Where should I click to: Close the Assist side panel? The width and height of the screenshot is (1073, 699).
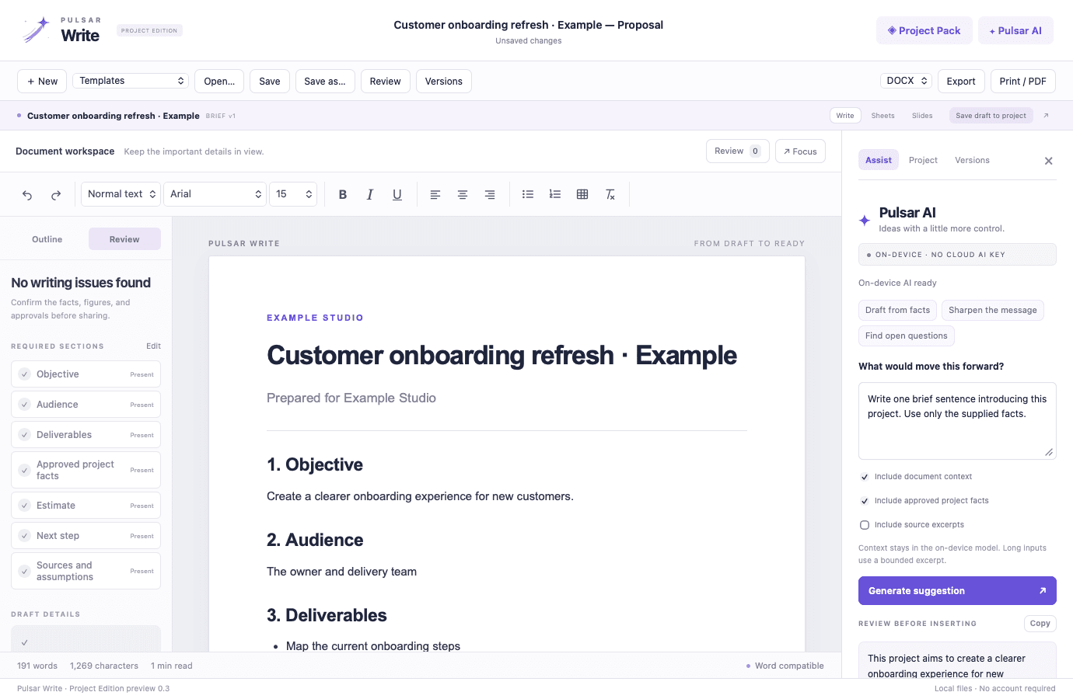tap(1049, 161)
